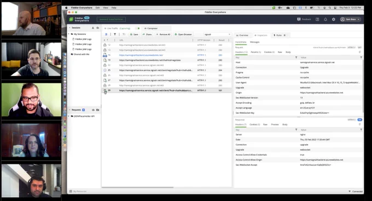
Task: Click the stream/list view icon in traffic toolbar
Action: pos(106,34)
